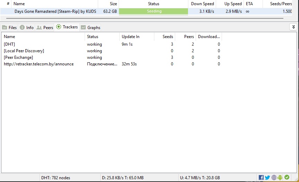The height and width of the screenshot is (182, 299).
Task: Sort trackers by Peers column header
Action: click(x=186, y=37)
